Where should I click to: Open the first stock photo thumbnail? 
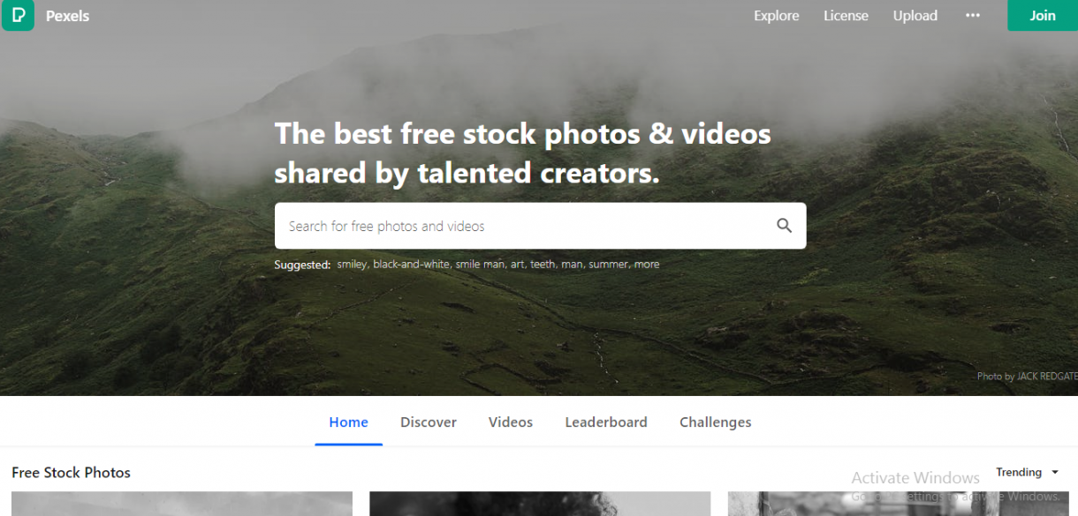click(181, 504)
